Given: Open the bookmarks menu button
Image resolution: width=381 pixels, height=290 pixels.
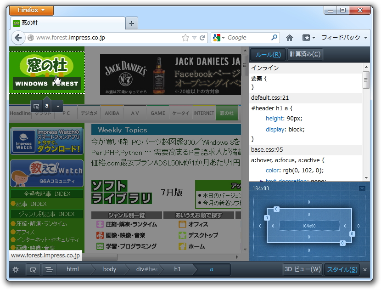Looking at the screenshot, I should click(308, 38).
